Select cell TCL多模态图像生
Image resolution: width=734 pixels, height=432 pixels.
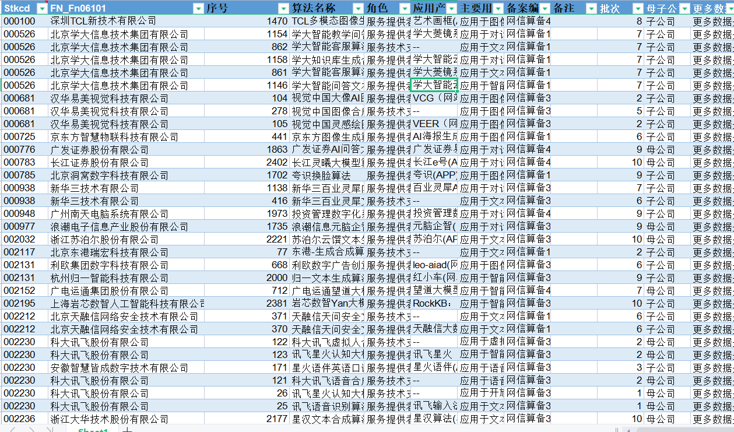327,21
